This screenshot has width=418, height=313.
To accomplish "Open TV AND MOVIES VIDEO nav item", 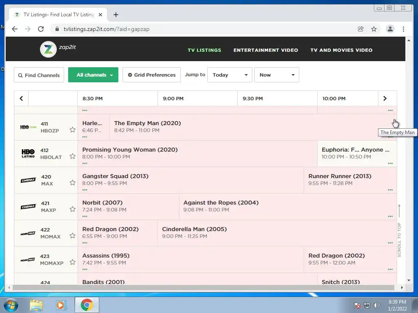I will [341, 50].
